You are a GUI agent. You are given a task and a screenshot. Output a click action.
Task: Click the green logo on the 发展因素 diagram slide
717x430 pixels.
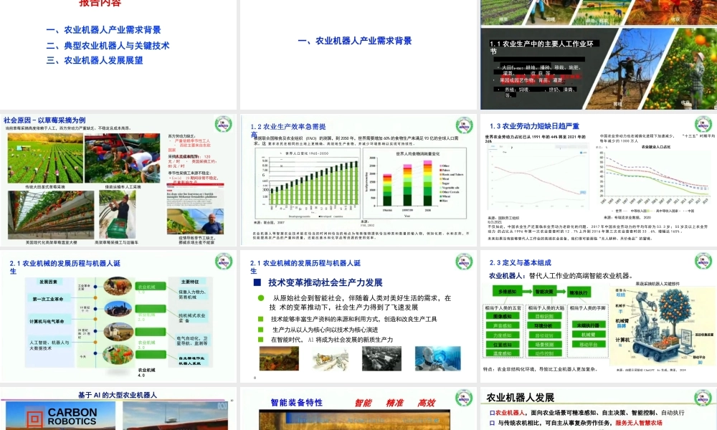(x=224, y=262)
